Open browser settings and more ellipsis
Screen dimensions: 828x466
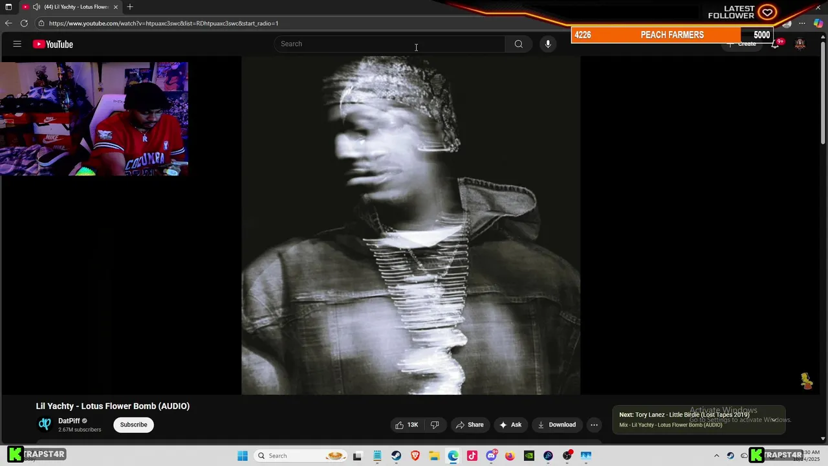click(802, 23)
